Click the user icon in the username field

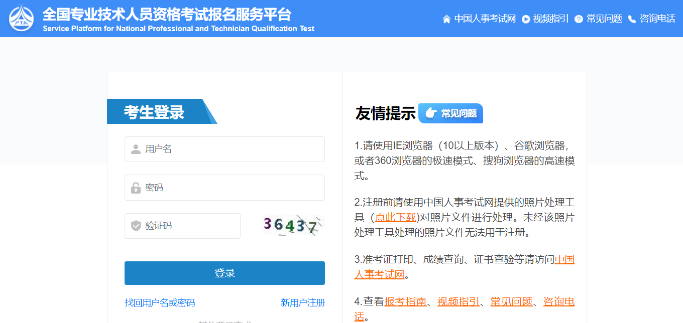click(x=136, y=149)
